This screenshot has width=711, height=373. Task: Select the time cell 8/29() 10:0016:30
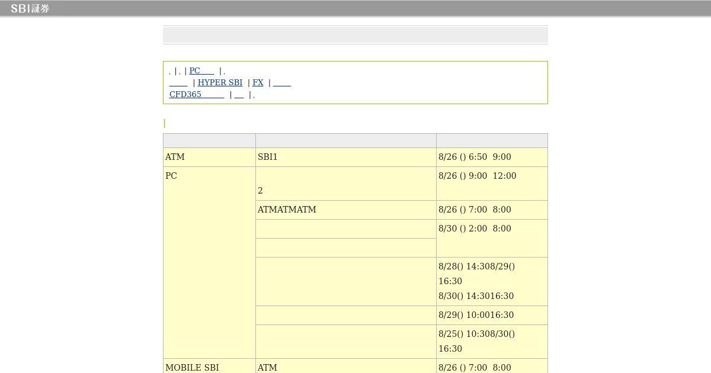[x=492, y=315]
